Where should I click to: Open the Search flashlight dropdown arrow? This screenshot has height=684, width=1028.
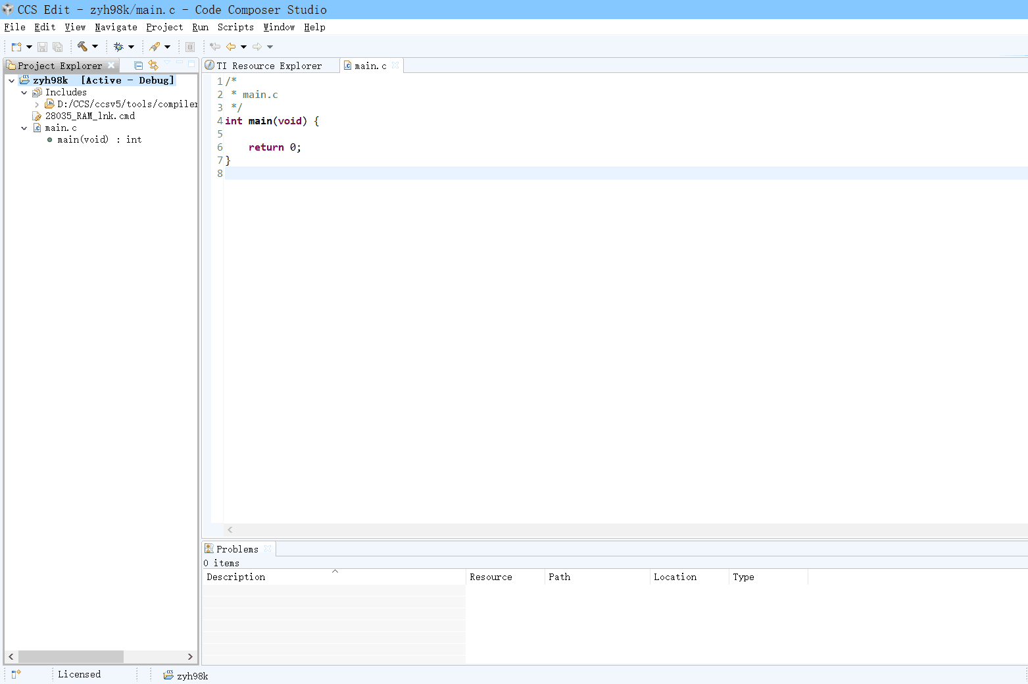167,47
